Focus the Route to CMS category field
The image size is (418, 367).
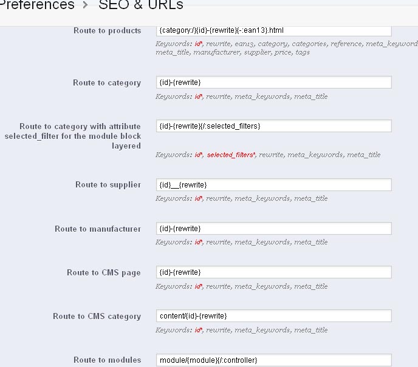coord(273,316)
